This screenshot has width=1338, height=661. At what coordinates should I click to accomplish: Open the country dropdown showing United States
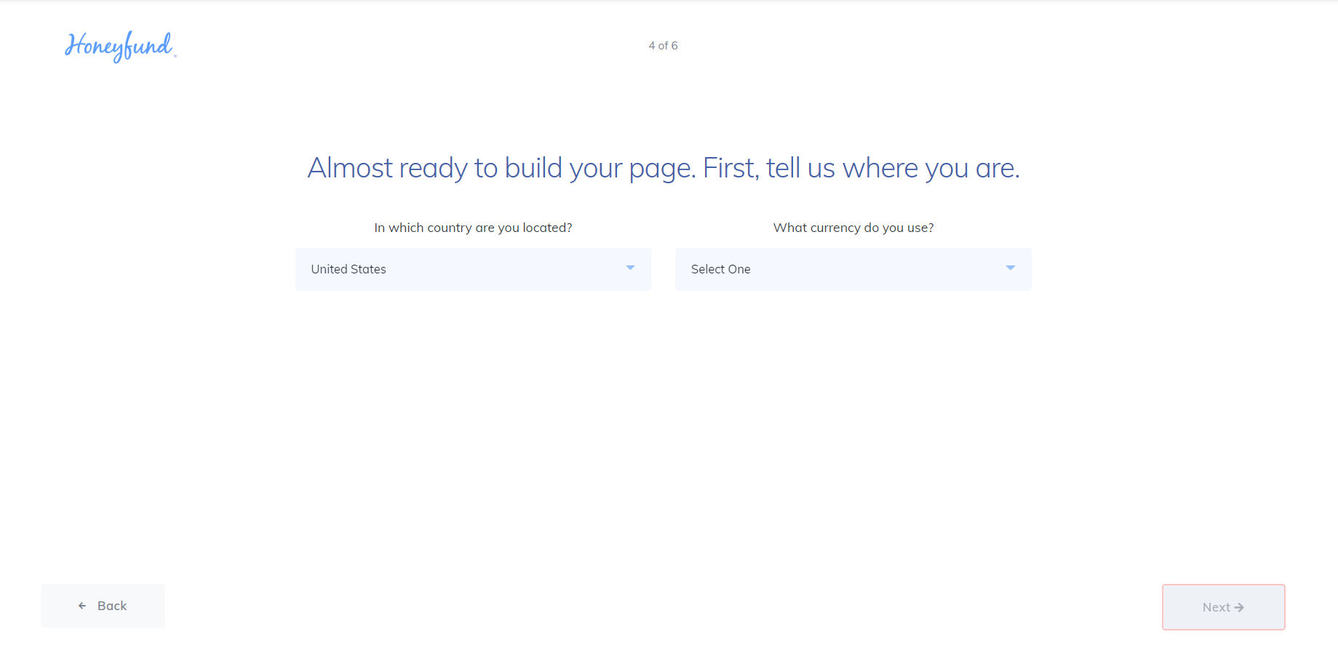tap(473, 269)
